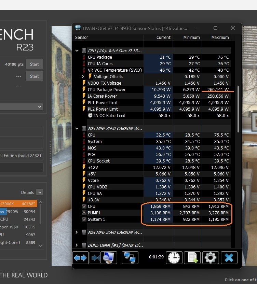Click the 260.141 W maximum package power value
Screen dimensions: 257x284
(218, 89)
